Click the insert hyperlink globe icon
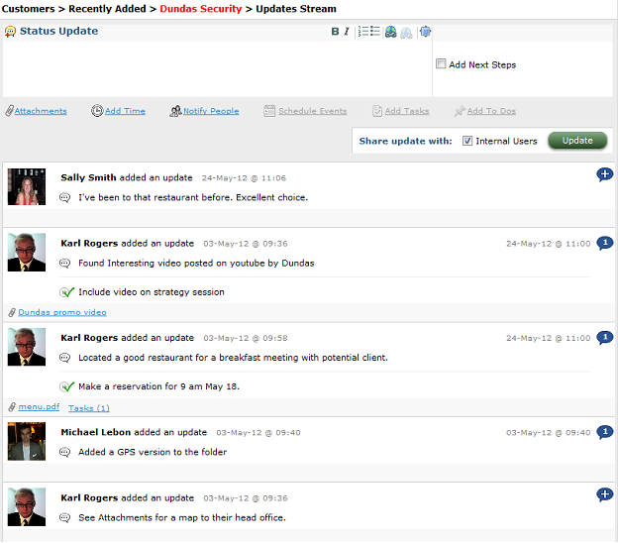 (x=390, y=32)
